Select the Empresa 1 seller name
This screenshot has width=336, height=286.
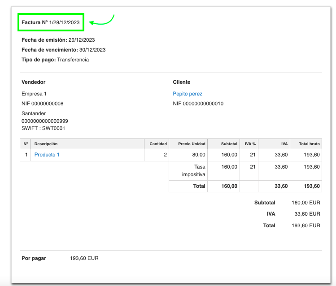coord(34,94)
